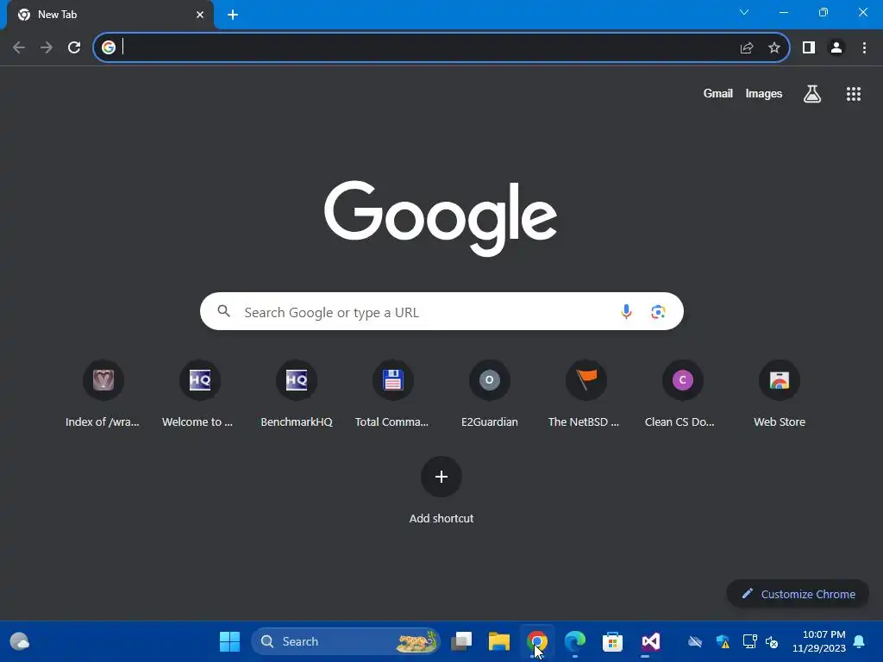Reload the current page

coord(74,47)
